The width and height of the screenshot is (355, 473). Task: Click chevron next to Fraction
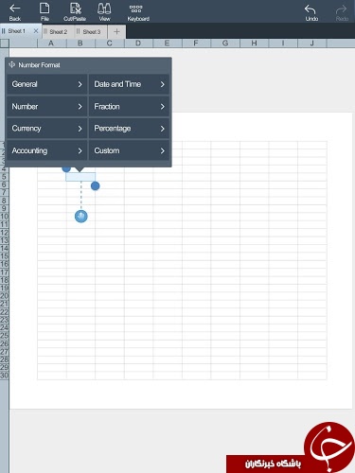click(x=162, y=107)
